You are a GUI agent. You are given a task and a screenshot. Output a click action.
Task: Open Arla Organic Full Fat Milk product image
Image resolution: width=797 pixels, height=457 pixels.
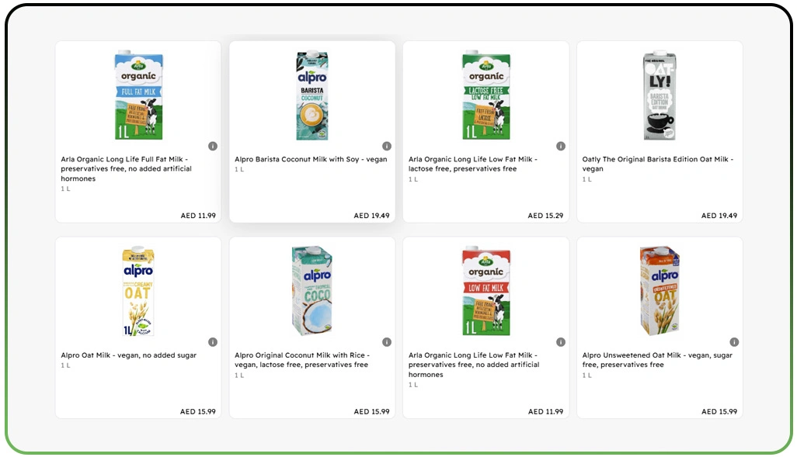point(138,95)
